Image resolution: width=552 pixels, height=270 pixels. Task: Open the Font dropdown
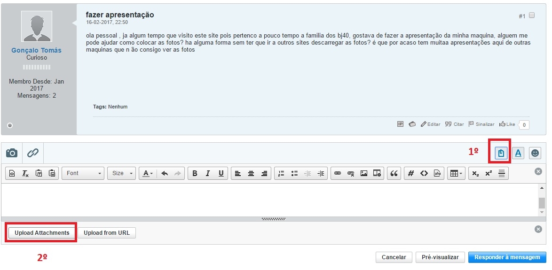[83, 173]
